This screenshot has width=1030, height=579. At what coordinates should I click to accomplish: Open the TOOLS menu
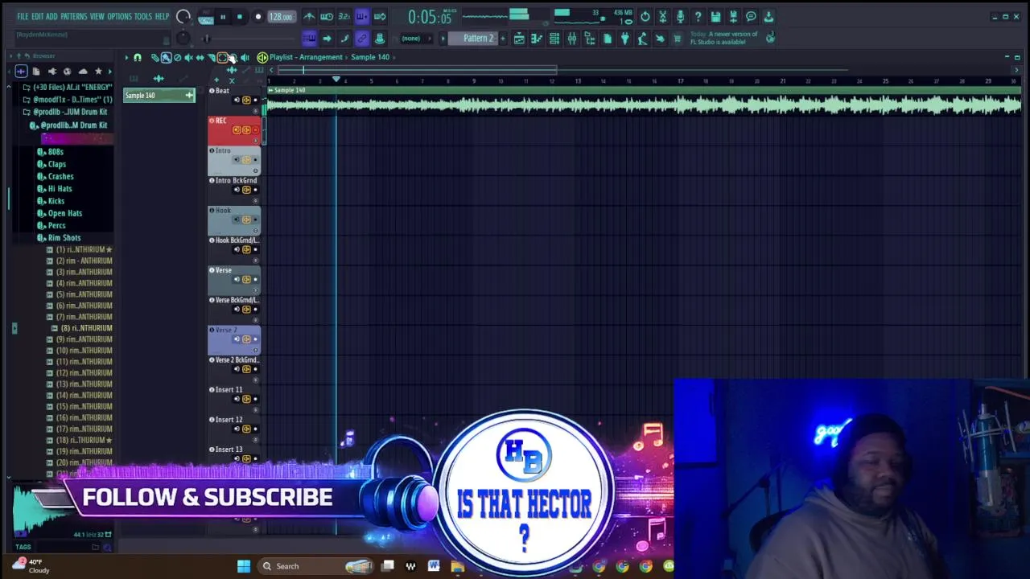pyautogui.click(x=143, y=16)
